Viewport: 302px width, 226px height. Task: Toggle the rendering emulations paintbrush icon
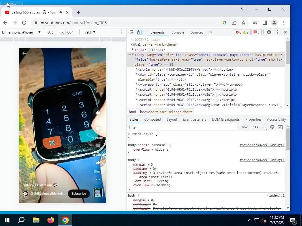[272, 127]
